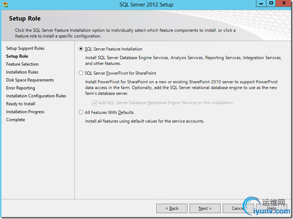Click the instruction text starting 'Click the SQL Server Feature Installation option'
293x219 pixels.
click(x=125, y=33)
